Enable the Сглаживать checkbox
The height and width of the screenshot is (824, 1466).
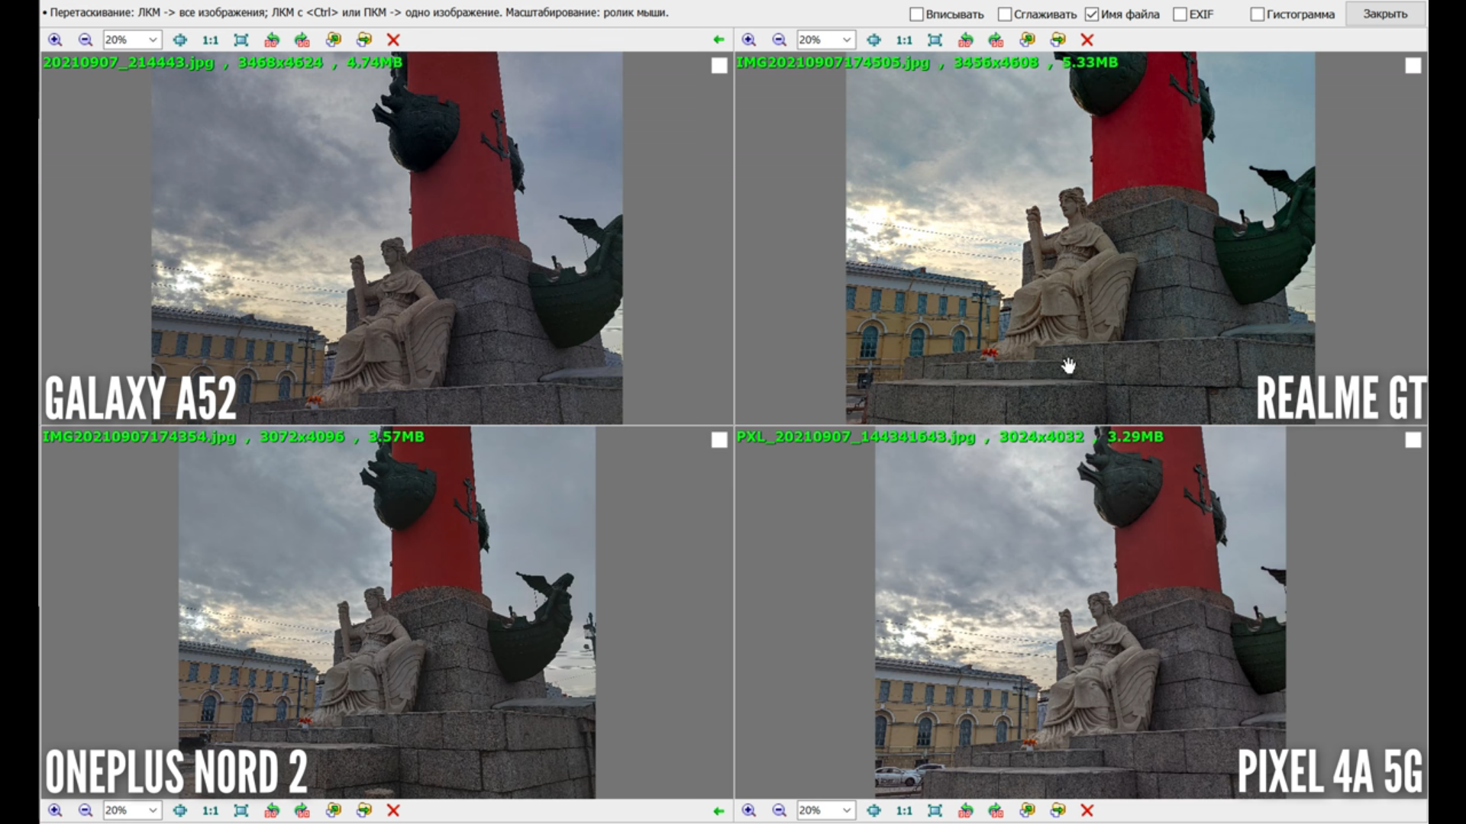click(1005, 14)
